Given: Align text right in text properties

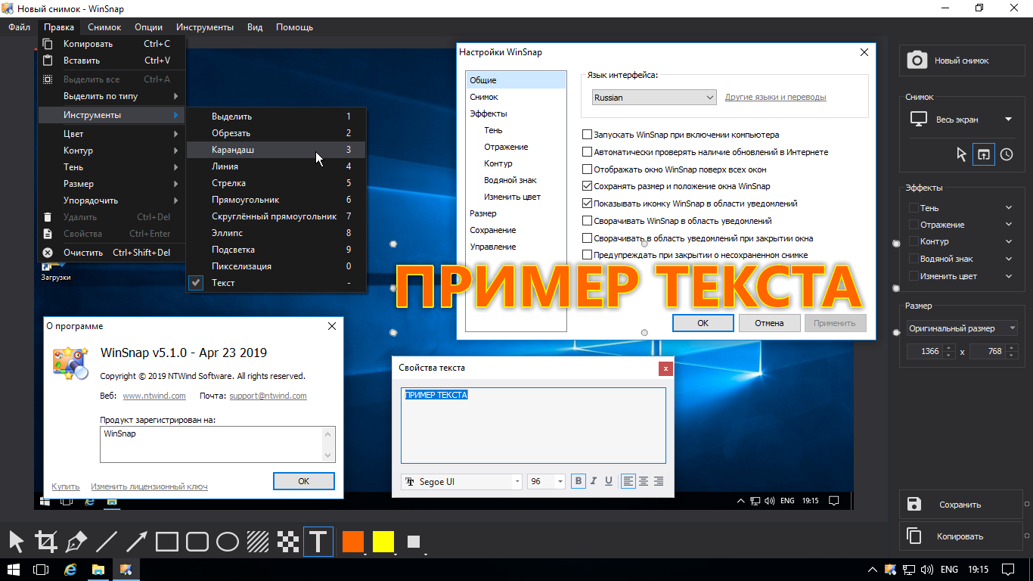Looking at the screenshot, I should (659, 481).
